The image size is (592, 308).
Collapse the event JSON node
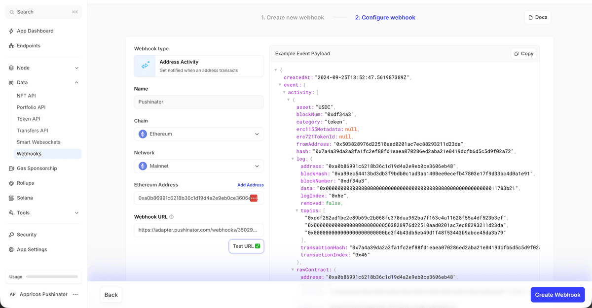point(280,85)
